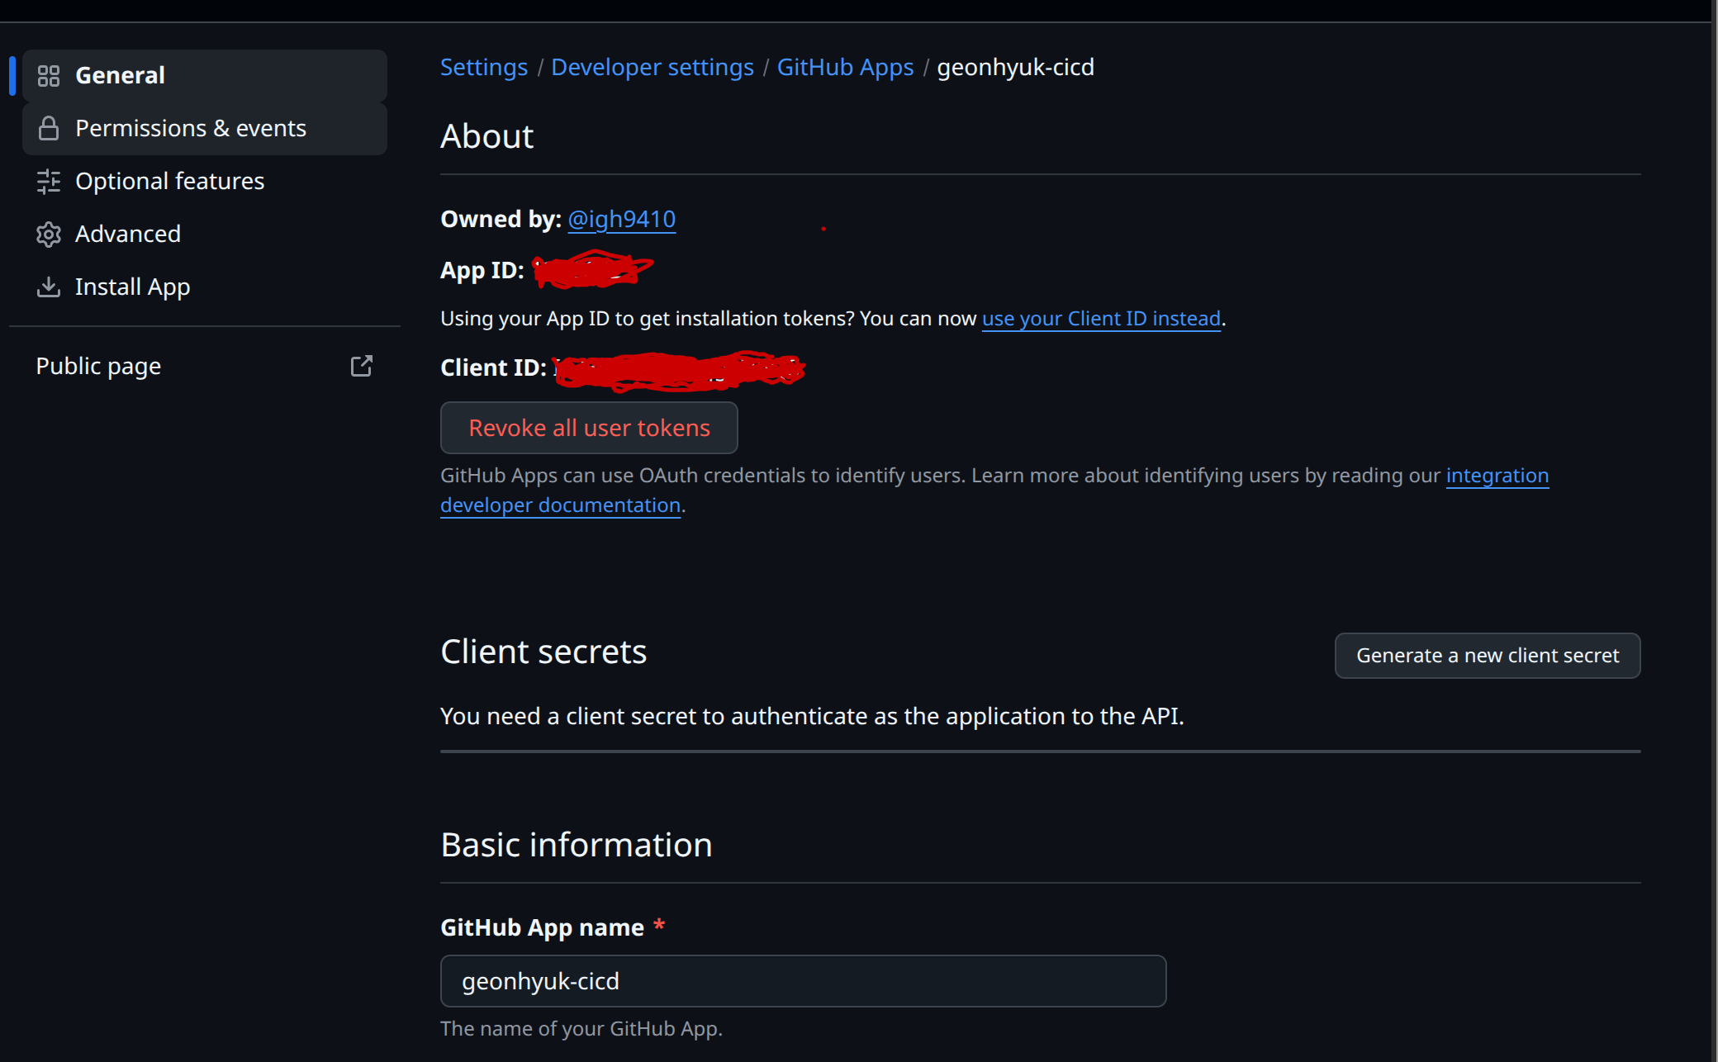
Task: Click Generate a new client secret
Action: click(x=1487, y=656)
